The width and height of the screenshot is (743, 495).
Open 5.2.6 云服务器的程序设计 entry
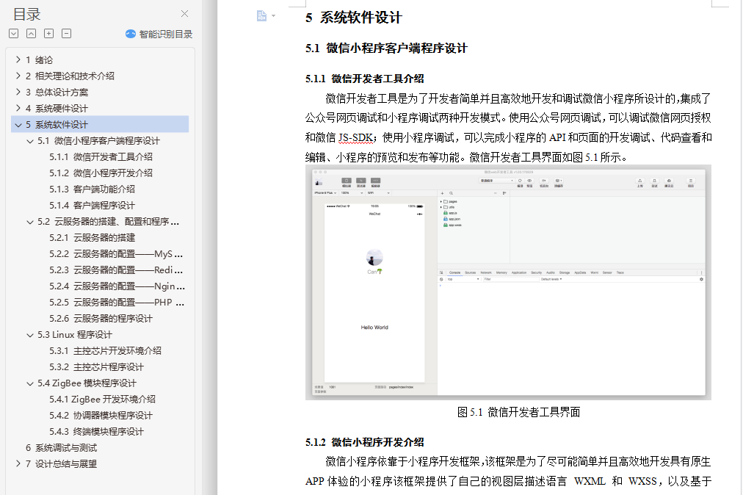(101, 319)
